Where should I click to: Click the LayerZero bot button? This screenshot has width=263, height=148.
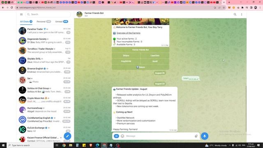155,55
